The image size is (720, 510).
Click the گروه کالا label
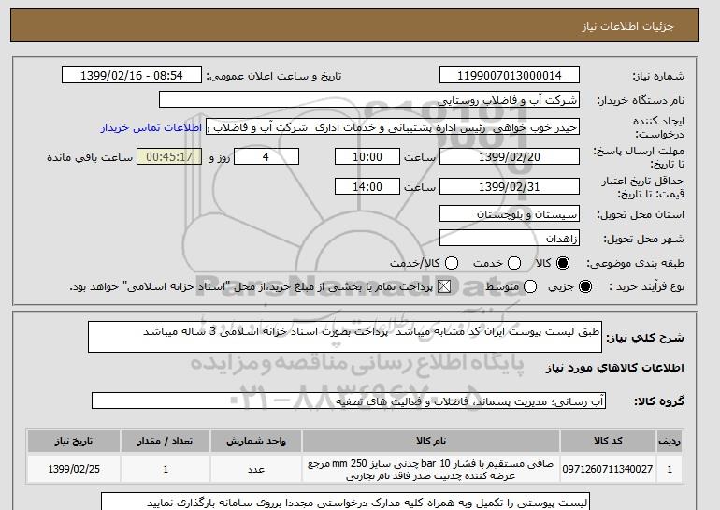(659, 401)
